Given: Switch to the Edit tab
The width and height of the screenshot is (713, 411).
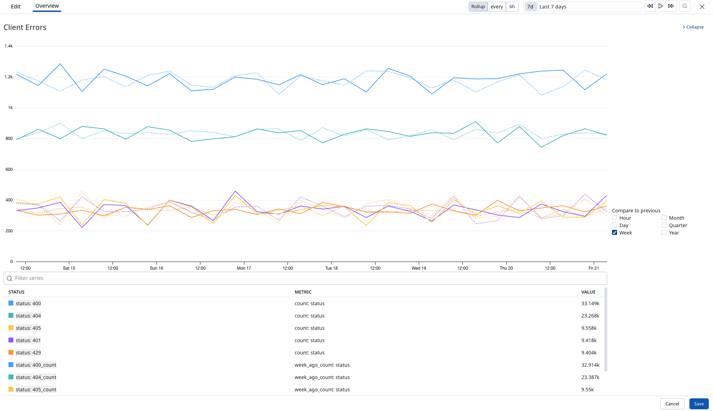Looking at the screenshot, I should [16, 6].
